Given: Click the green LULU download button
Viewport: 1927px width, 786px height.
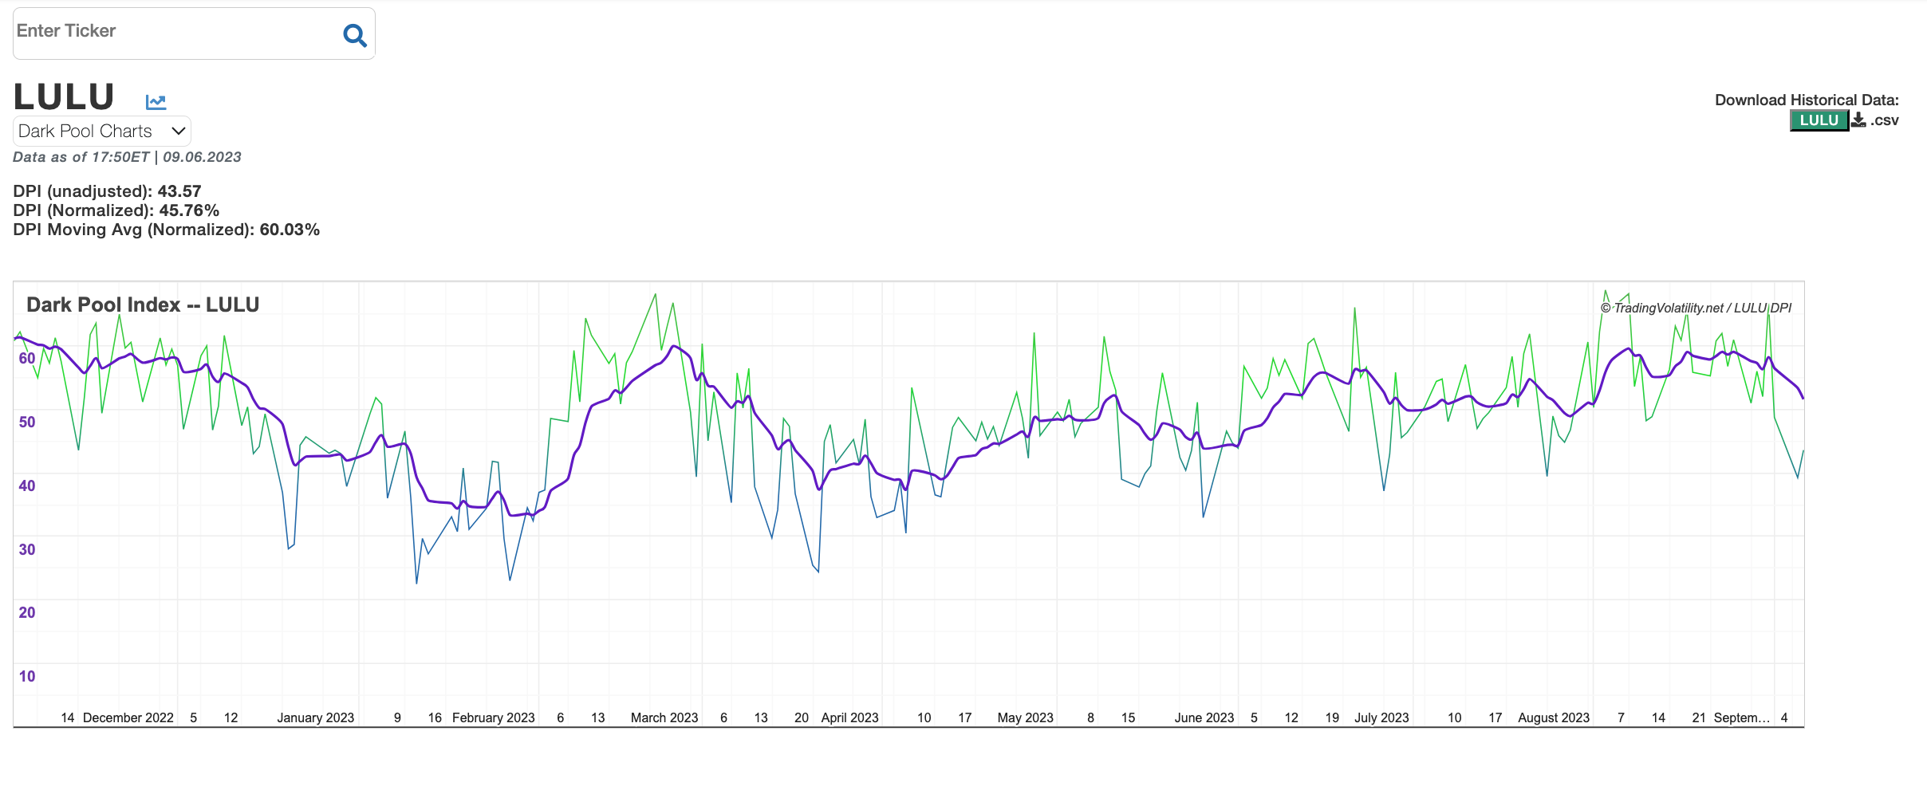Looking at the screenshot, I should (1819, 120).
